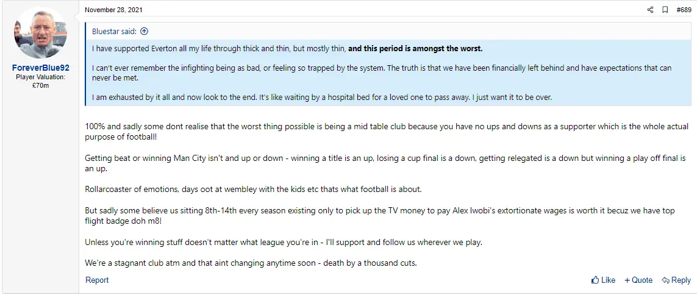Click the Player Valuation £70m text

click(40, 81)
